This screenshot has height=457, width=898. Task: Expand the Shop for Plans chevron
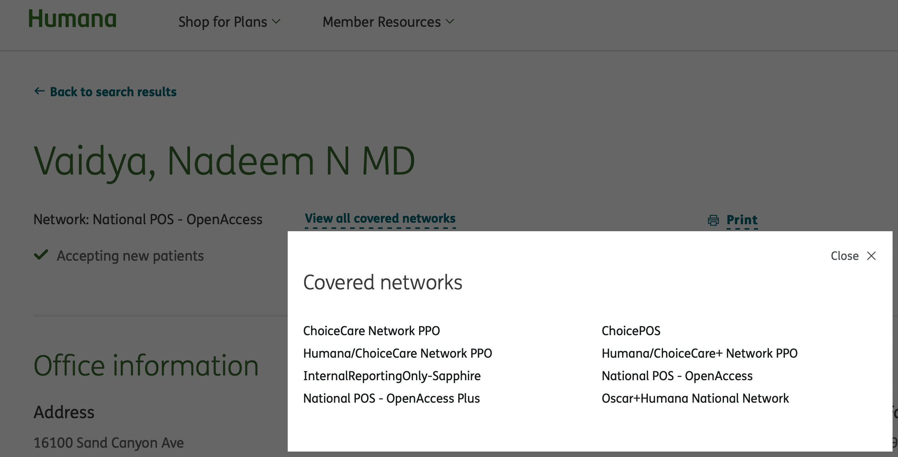(x=276, y=22)
